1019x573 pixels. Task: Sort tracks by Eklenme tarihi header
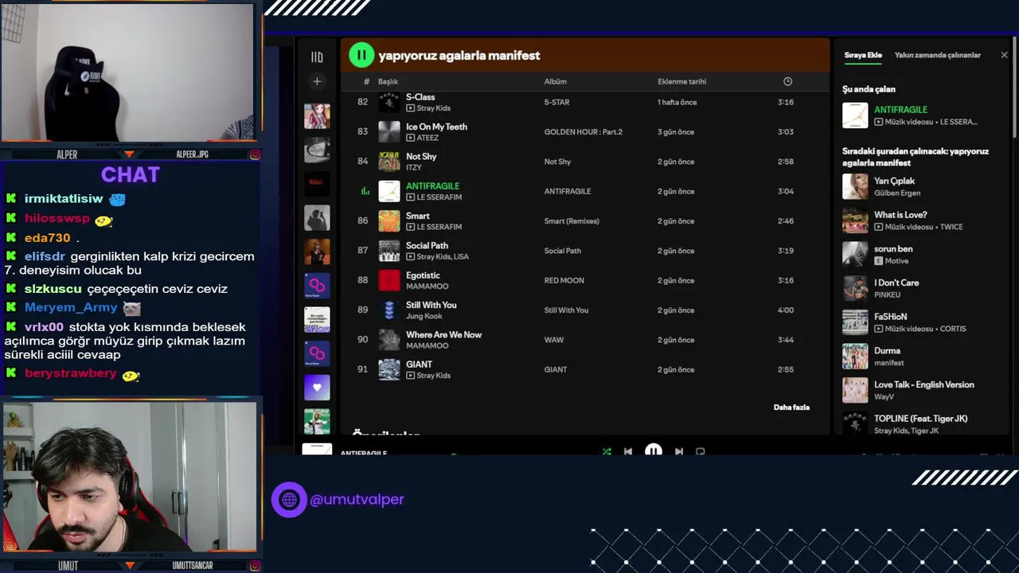click(681, 81)
